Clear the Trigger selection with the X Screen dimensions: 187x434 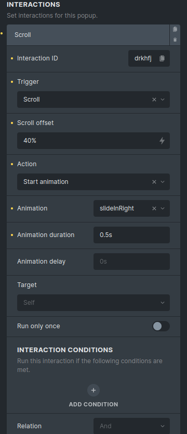click(x=154, y=100)
